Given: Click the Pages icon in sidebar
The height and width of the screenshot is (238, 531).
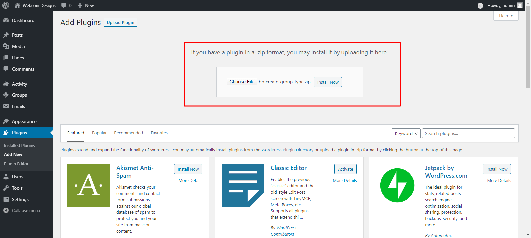Looking at the screenshot, I should pos(6,58).
